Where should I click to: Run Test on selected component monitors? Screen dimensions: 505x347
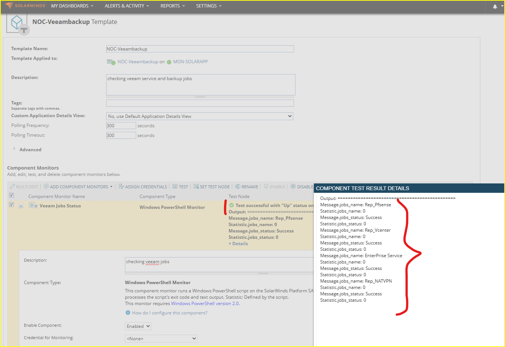pyautogui.click(x=180, y=186)
